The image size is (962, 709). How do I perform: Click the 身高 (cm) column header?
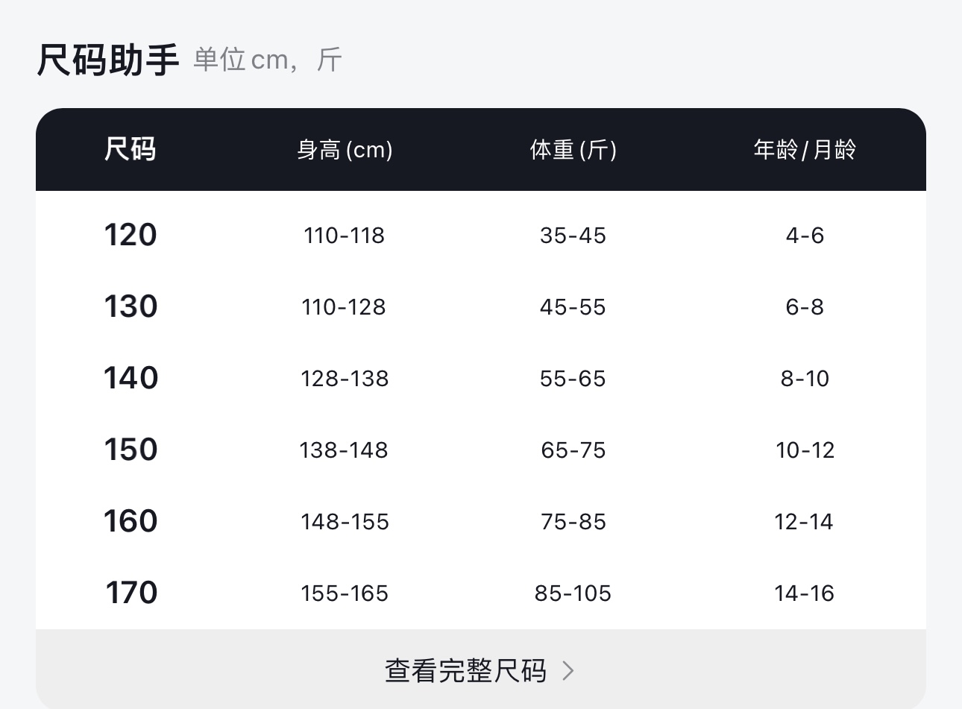[345, 150]
